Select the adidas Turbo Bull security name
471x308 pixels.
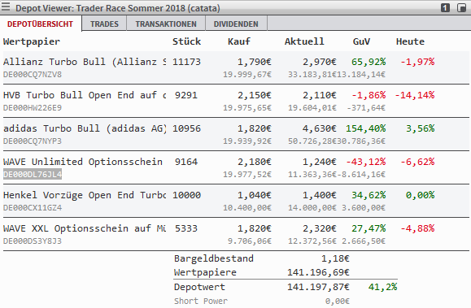(x=85, y=128)
